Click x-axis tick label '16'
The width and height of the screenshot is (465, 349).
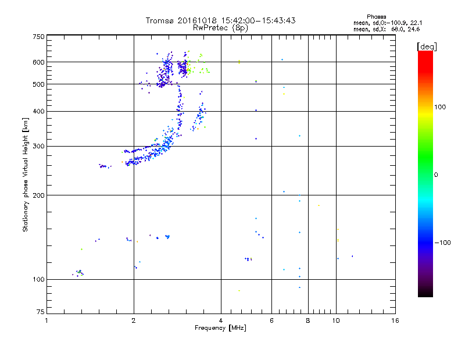click(x=395, y=321)
